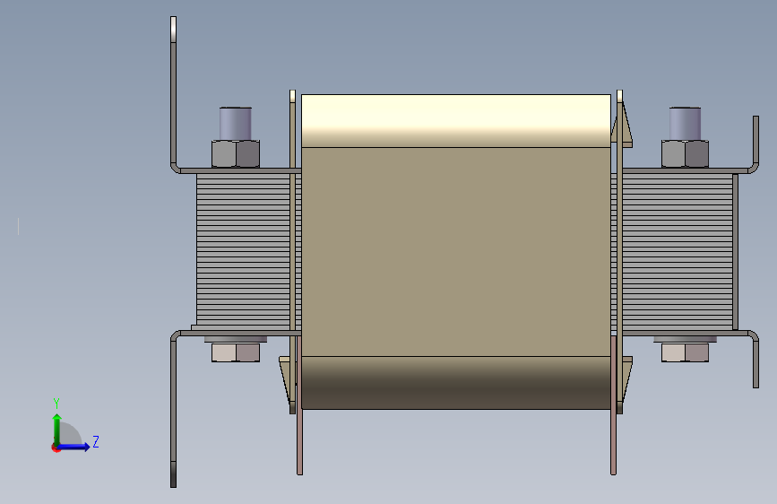Select the top right hex nut

[x=685, y=153]
